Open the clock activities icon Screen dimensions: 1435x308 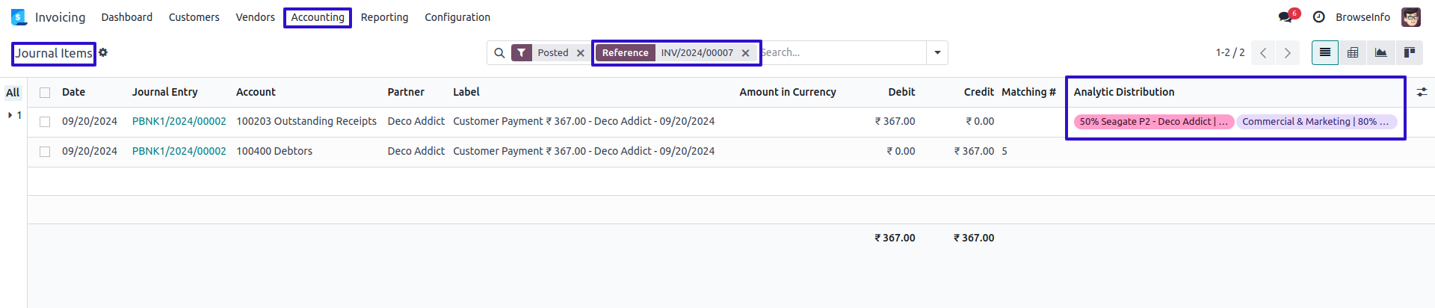pyautogui.click(x=1319, y=17)
